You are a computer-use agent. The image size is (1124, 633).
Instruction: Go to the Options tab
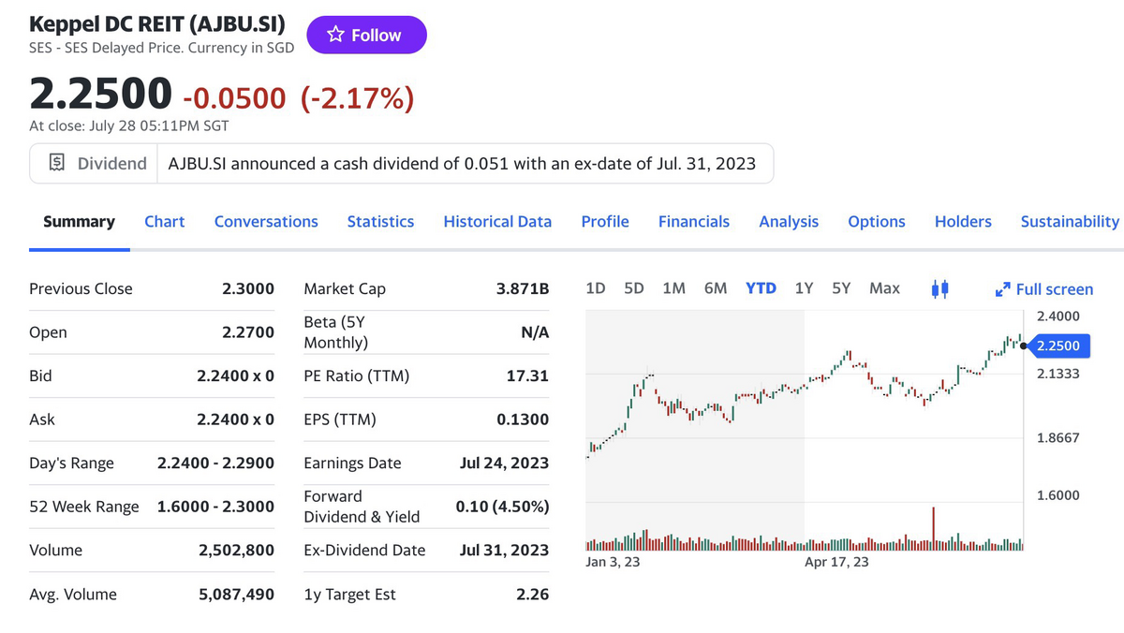click(x=877, y=222)
